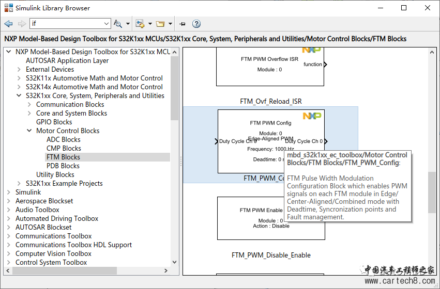This screenshot has height=289, width=440.
Task: Click FTM_PWM_Disable_Enable block label
Action: tap(271, 255)
